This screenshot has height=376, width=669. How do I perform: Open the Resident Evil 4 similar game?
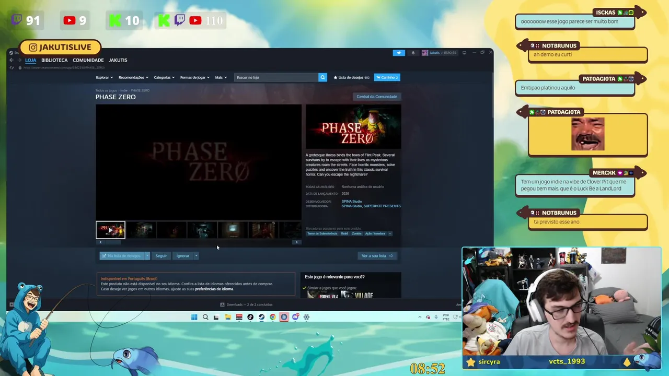pyautogui.click(x=322, y=295)
